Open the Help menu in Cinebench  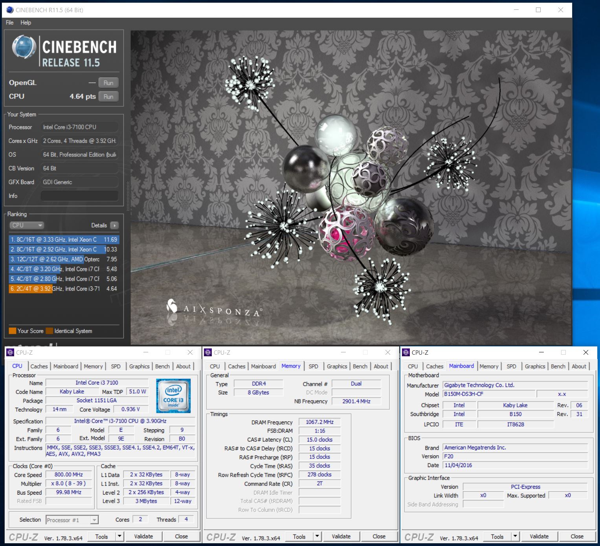click(x=26, y=23)
